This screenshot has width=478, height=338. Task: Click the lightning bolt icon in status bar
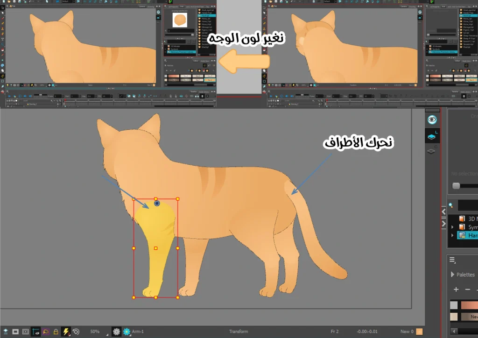pos(66,331)
